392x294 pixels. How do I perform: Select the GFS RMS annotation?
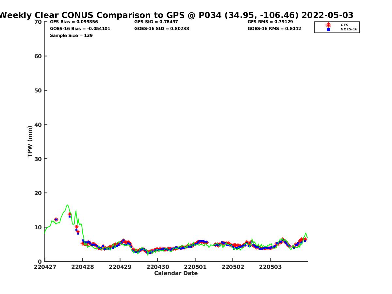pyautogui.click(x=270, y=22)
